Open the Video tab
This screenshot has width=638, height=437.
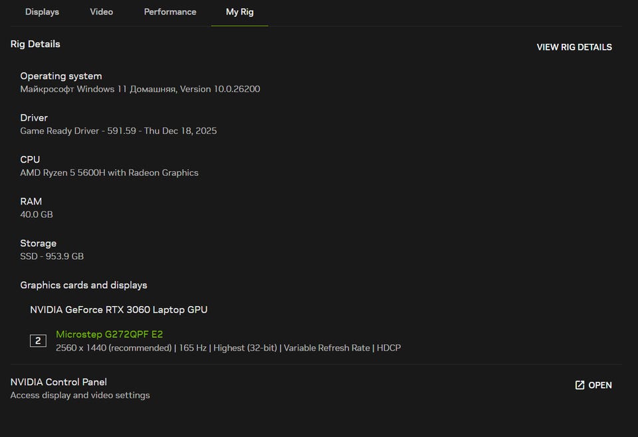[x=101, y=12]
